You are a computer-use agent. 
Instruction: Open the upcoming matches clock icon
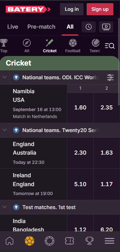point(89,27)
